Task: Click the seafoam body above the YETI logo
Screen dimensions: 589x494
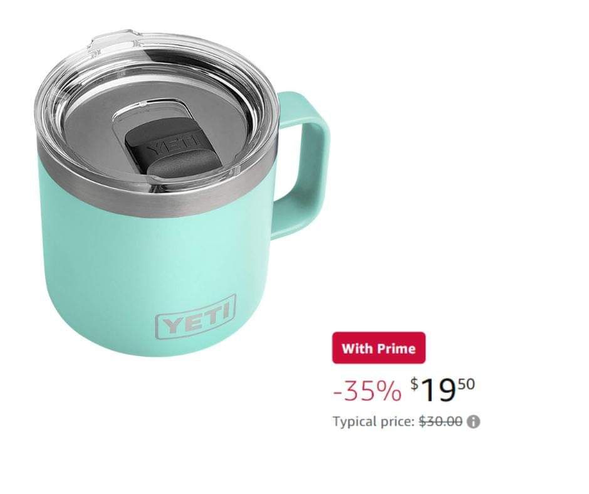Action: tap(162, 256)
